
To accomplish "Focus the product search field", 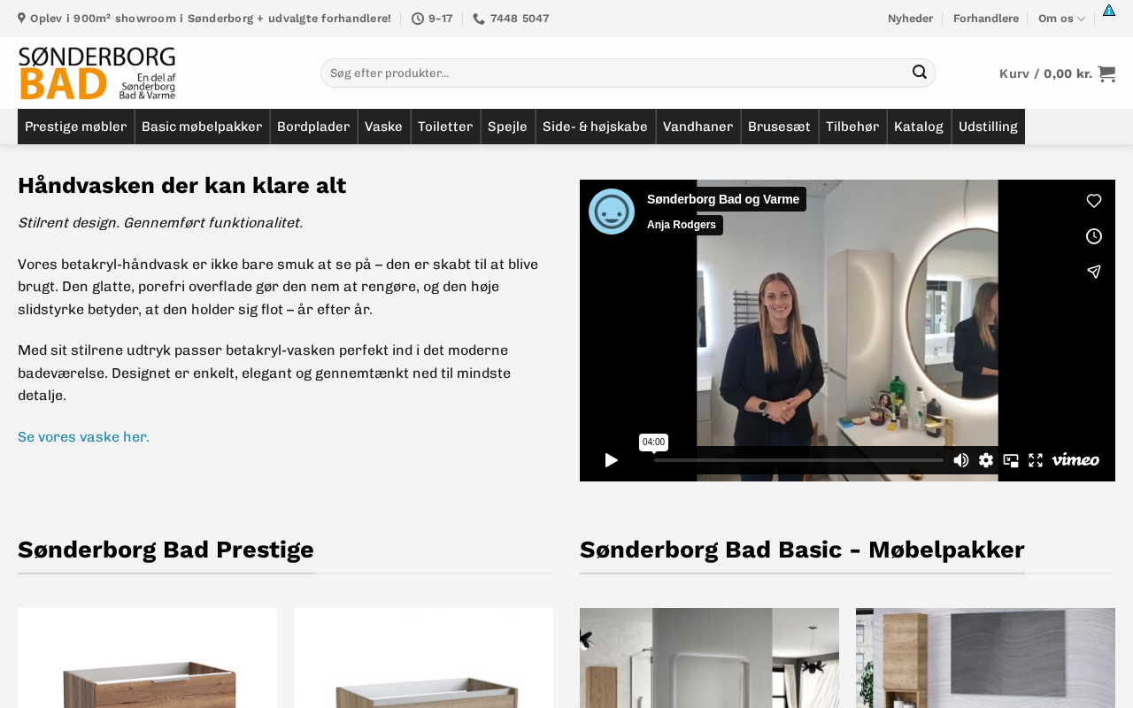I will (615, 73).
